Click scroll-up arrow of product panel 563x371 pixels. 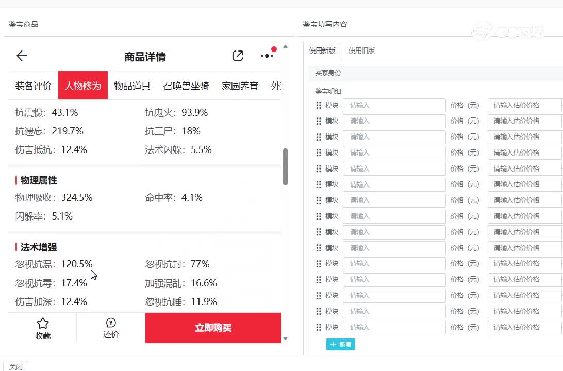point(285,47)
